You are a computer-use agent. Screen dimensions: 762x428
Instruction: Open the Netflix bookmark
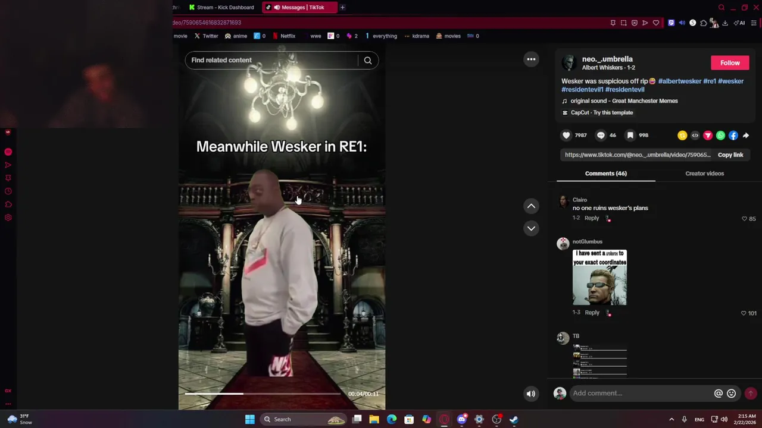click(x=284, y=36)
